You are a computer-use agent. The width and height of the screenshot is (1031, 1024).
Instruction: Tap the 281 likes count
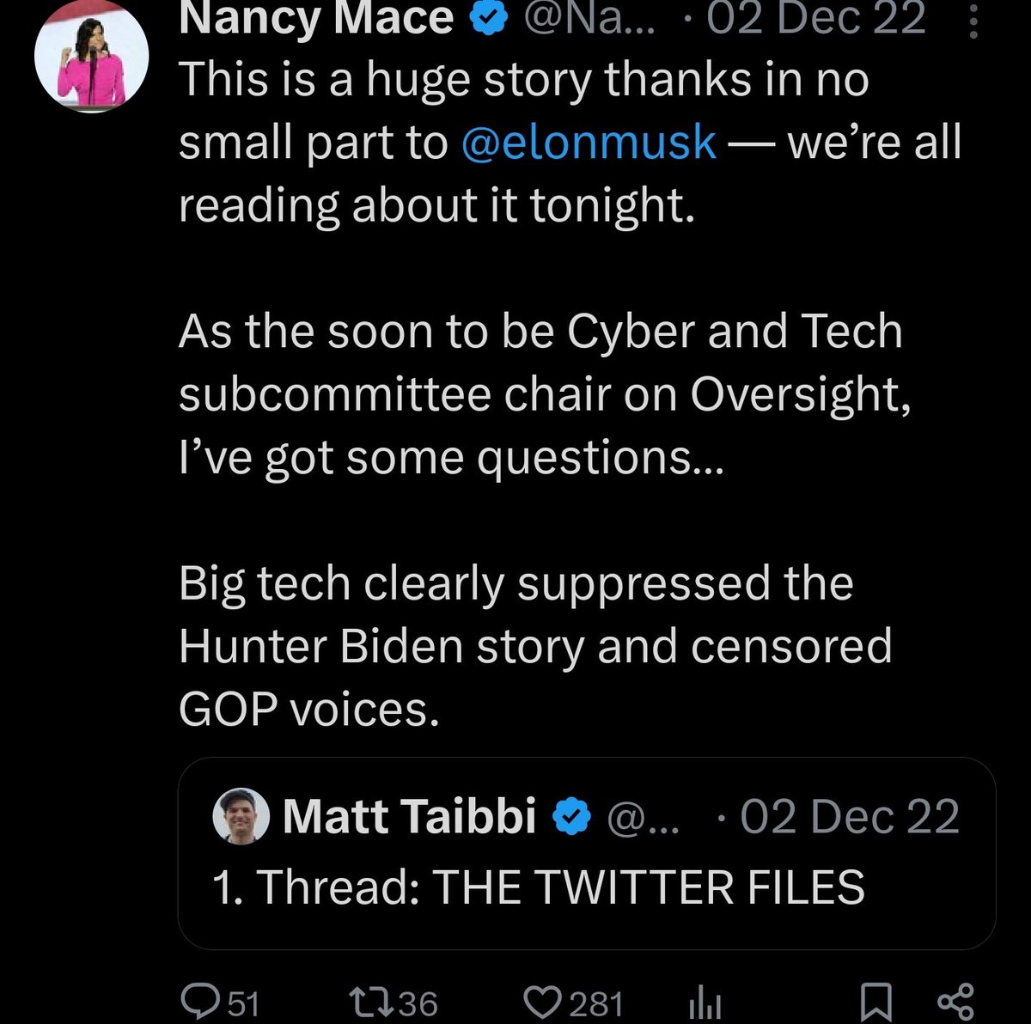[x=595, y=1003]
